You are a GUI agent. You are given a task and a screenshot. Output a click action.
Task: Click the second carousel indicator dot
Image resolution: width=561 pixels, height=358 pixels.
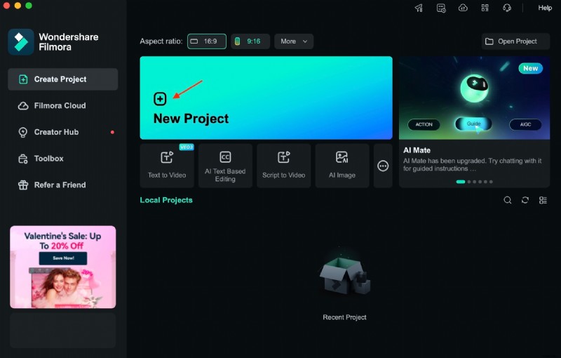(x=468, y=182)
